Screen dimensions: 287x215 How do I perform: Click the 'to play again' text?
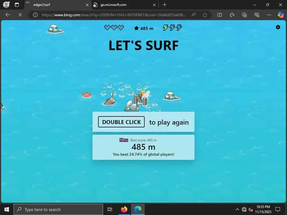pos(169,122)
